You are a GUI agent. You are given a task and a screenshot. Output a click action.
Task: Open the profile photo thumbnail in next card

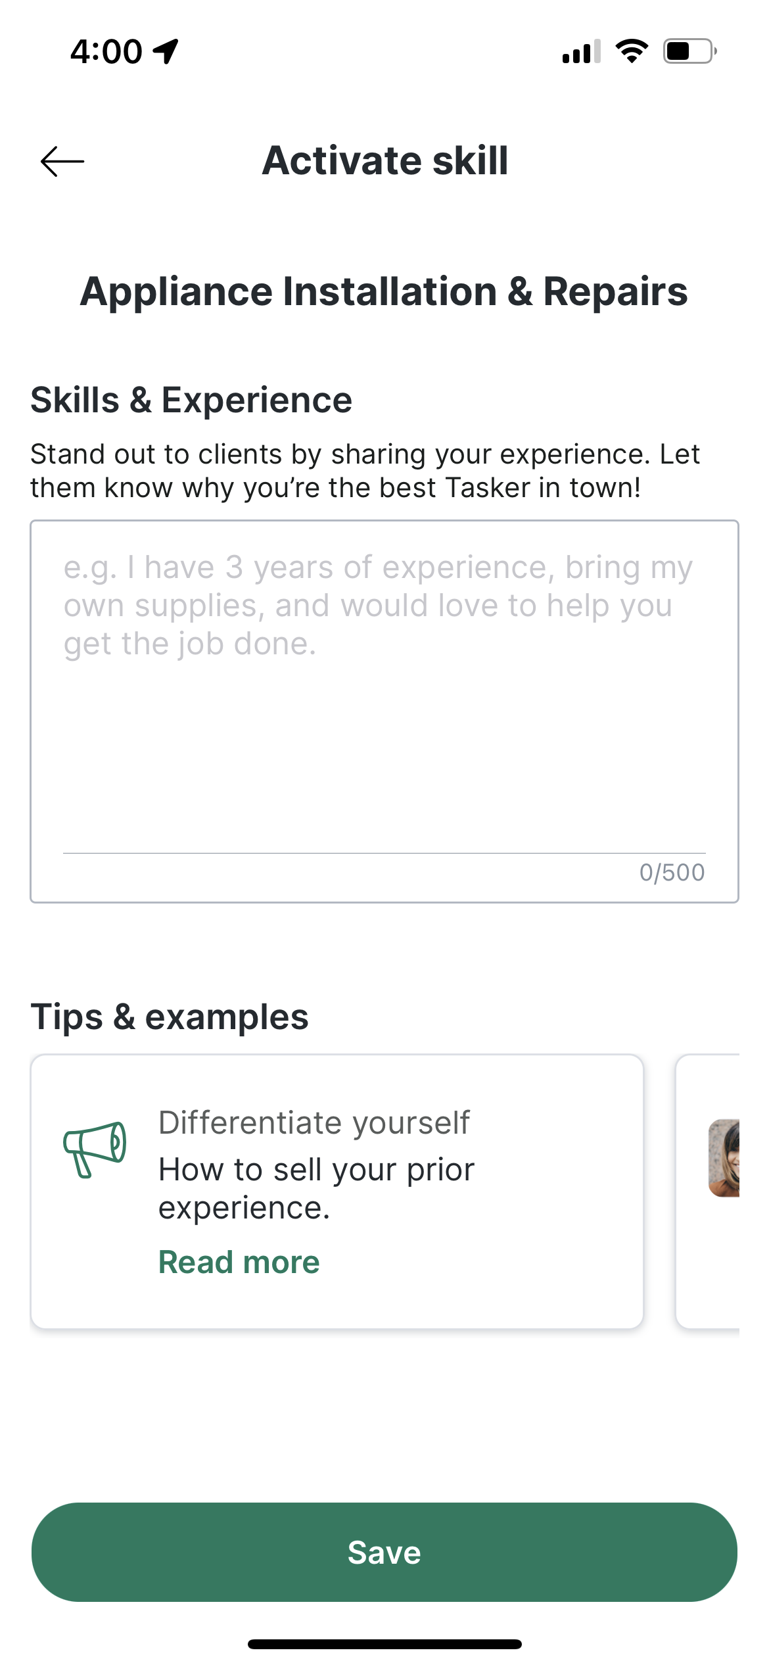pyautogui.click(x=724, y=1157)
